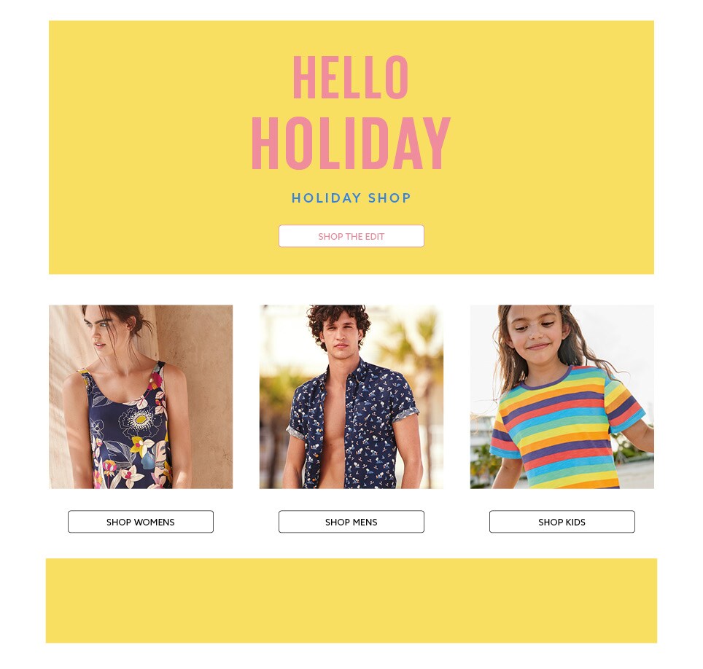Open the SHOP WOMENS button
The height and width of the screenshot is (669, 703).
click(140, 522)
